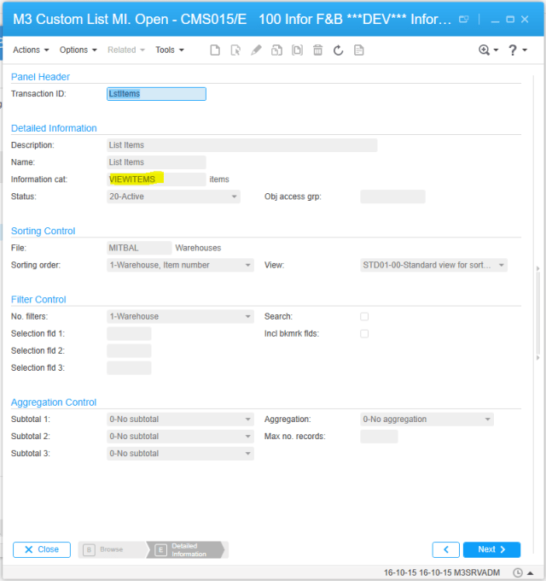The height and width of the screenshot is (581, 546).
Task: Click the Display document icon in toolbar
Action: pyautogui.click(x=359, y=50)
